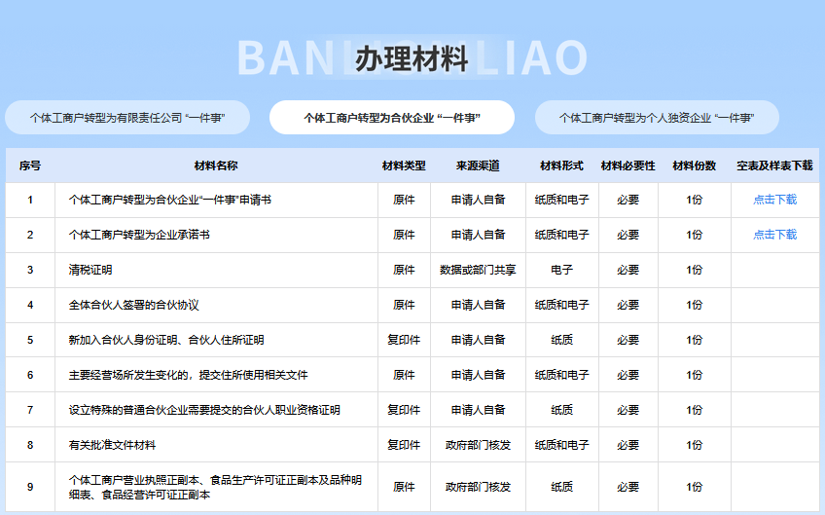Select the 材料份数 column header
Screen dimensions: 825x515
(695, 166)
